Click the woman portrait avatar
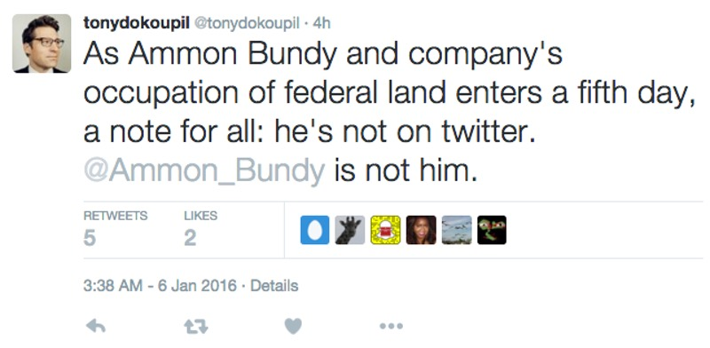Screen dimensions: 710x348 click(421, 230)
